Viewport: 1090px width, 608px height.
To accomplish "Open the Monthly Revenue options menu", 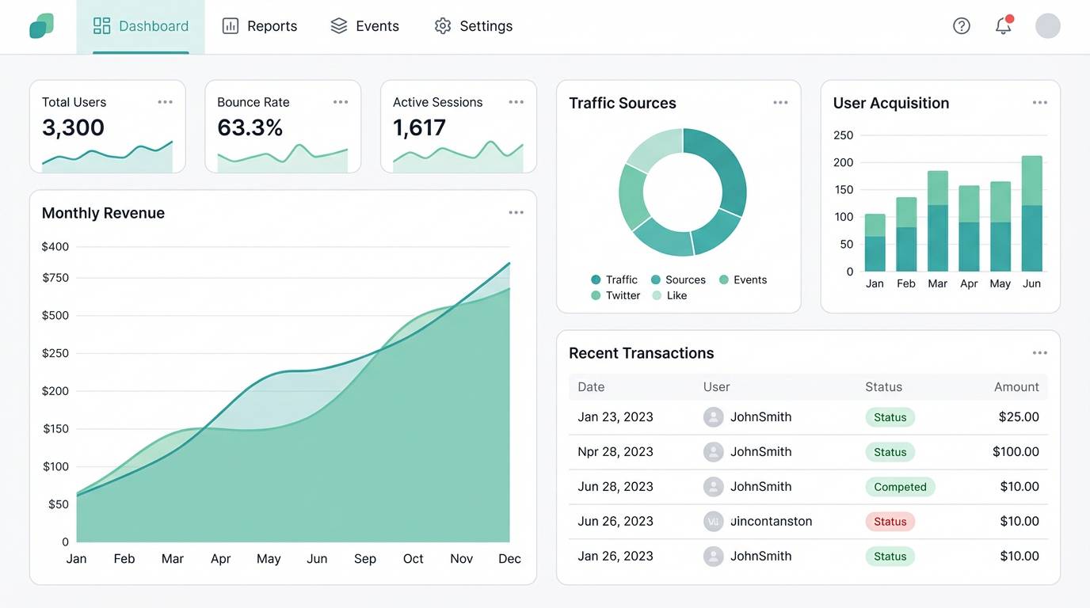I will coord(516,212).
